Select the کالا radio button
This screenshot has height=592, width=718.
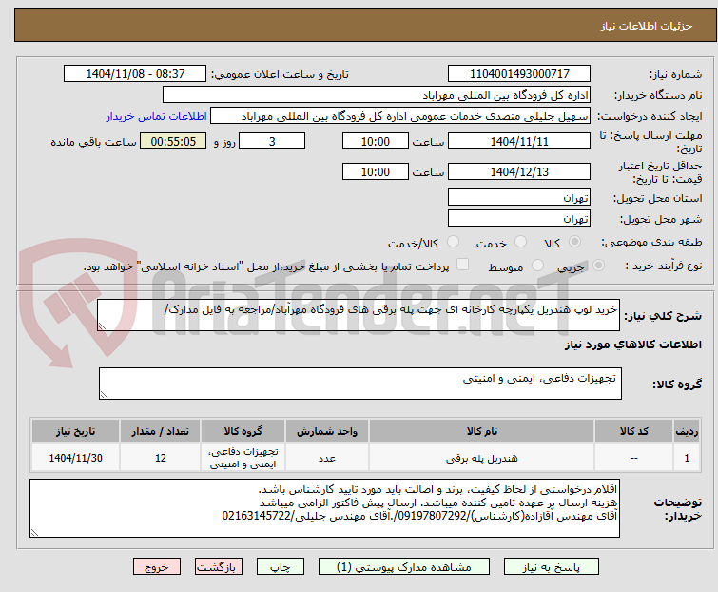pyautogui.click(x=574, y=242)
